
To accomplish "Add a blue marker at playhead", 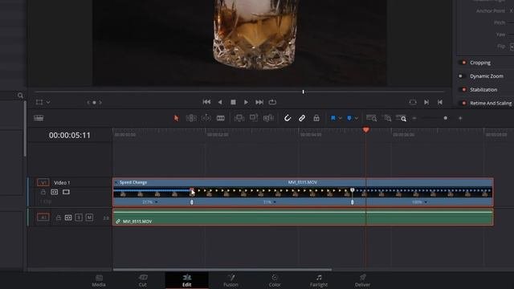I will point(349,118).
